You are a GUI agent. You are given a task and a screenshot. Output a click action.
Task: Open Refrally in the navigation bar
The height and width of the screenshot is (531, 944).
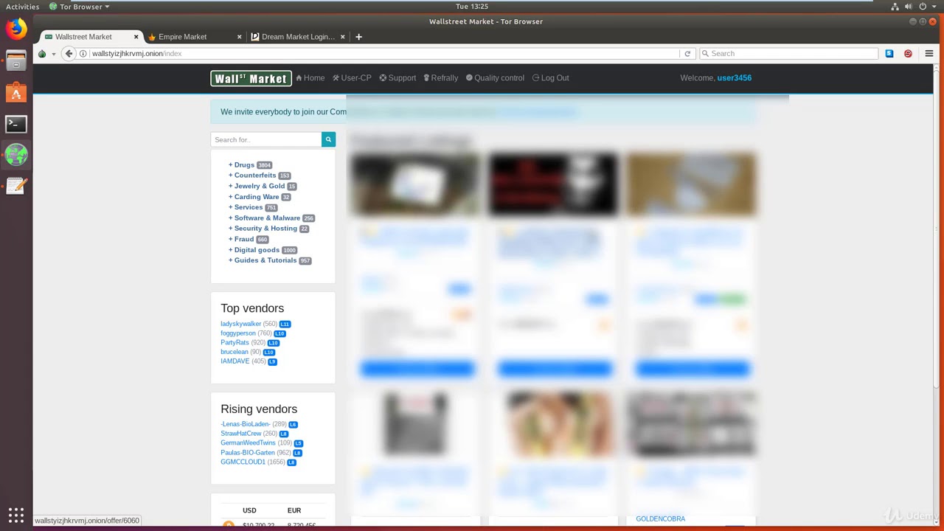click(440, 78)
